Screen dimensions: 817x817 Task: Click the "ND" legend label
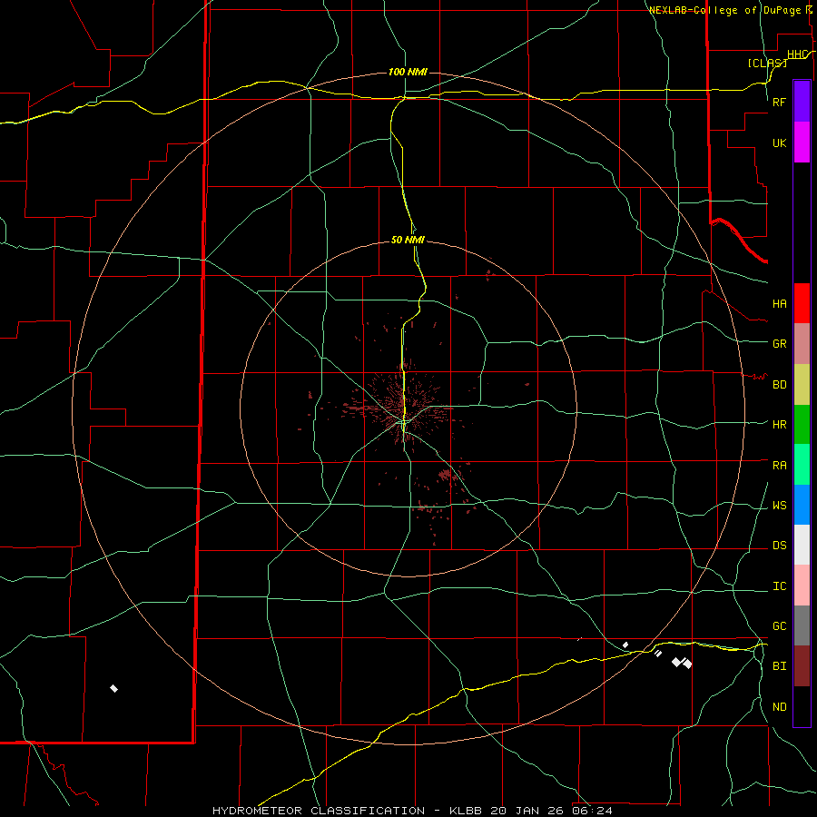(x=779, y=707)
